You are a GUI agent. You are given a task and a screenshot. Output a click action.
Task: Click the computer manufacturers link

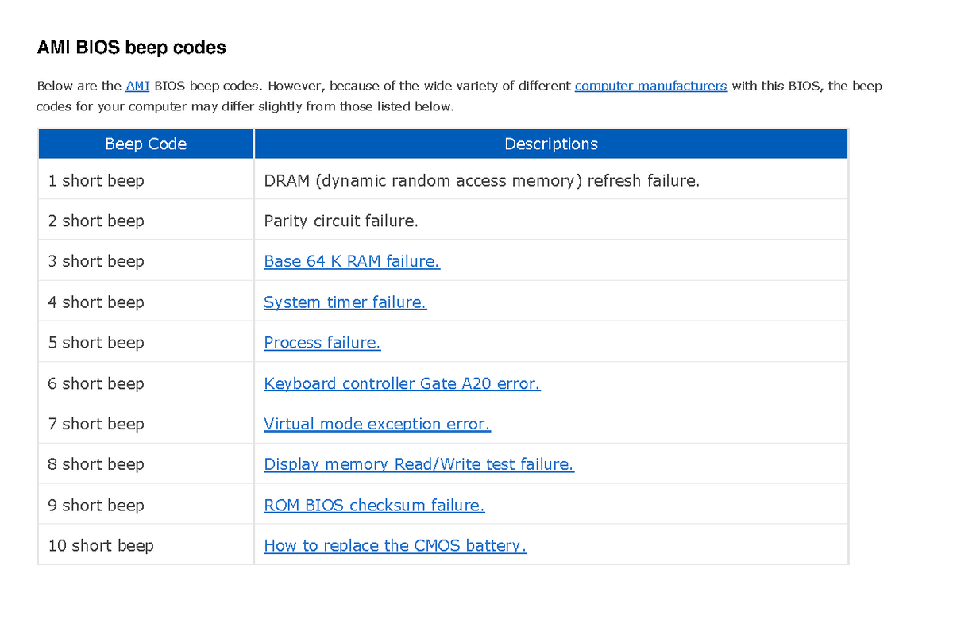(650, 86)
